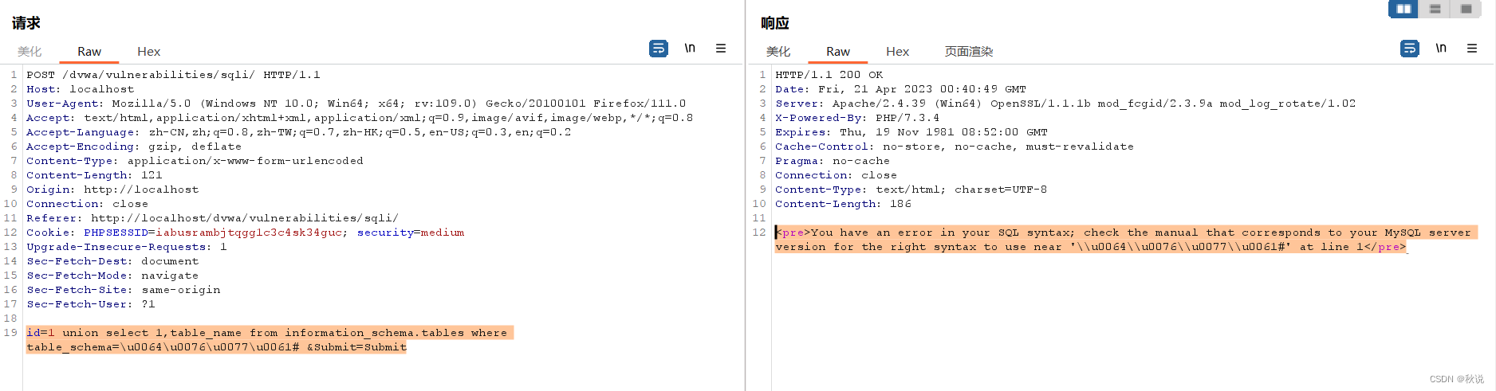Select response Hex tab

(897, 51)
